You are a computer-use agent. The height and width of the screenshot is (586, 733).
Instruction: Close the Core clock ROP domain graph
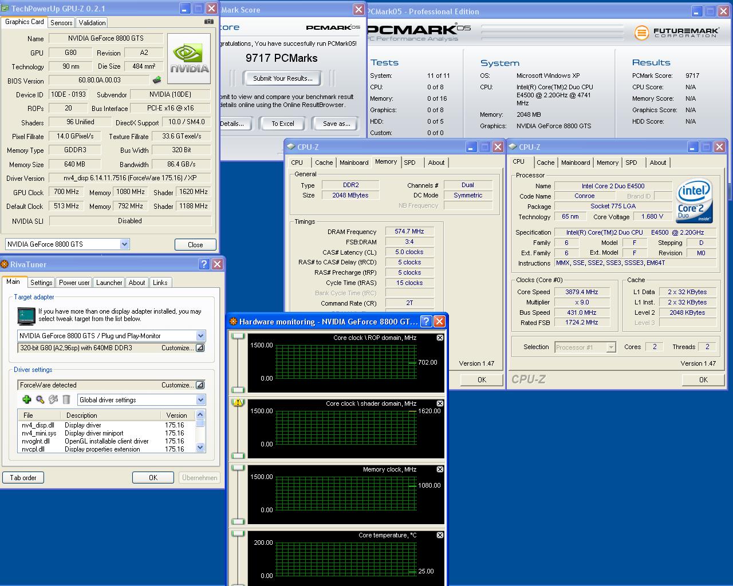440,338
